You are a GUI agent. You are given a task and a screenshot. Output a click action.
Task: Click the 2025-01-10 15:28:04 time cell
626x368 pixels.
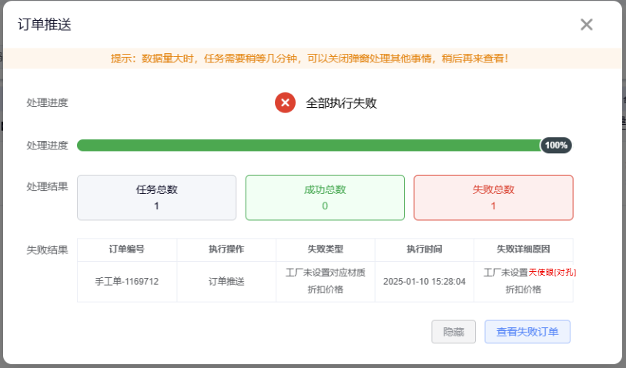pos(424,282)
